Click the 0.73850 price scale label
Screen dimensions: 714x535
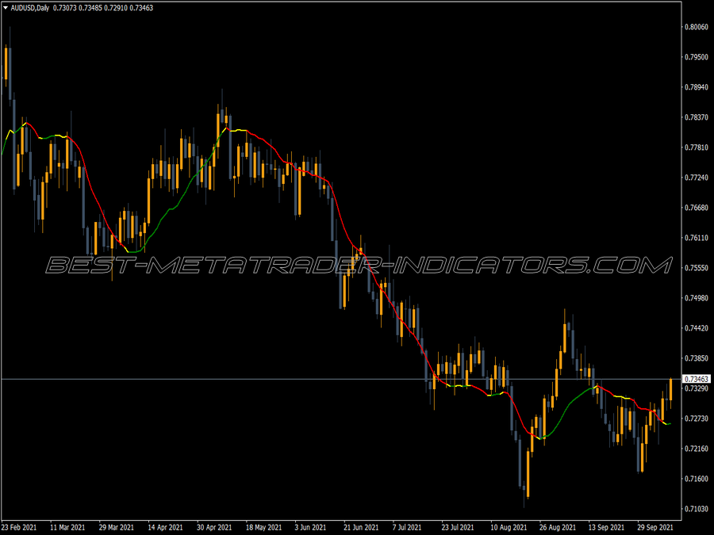(697, 358)
